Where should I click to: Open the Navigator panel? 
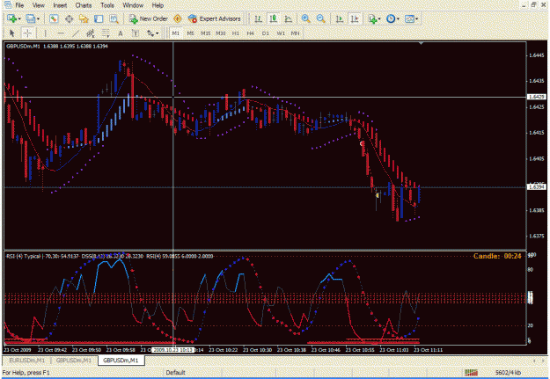click(x=84, y=18)
